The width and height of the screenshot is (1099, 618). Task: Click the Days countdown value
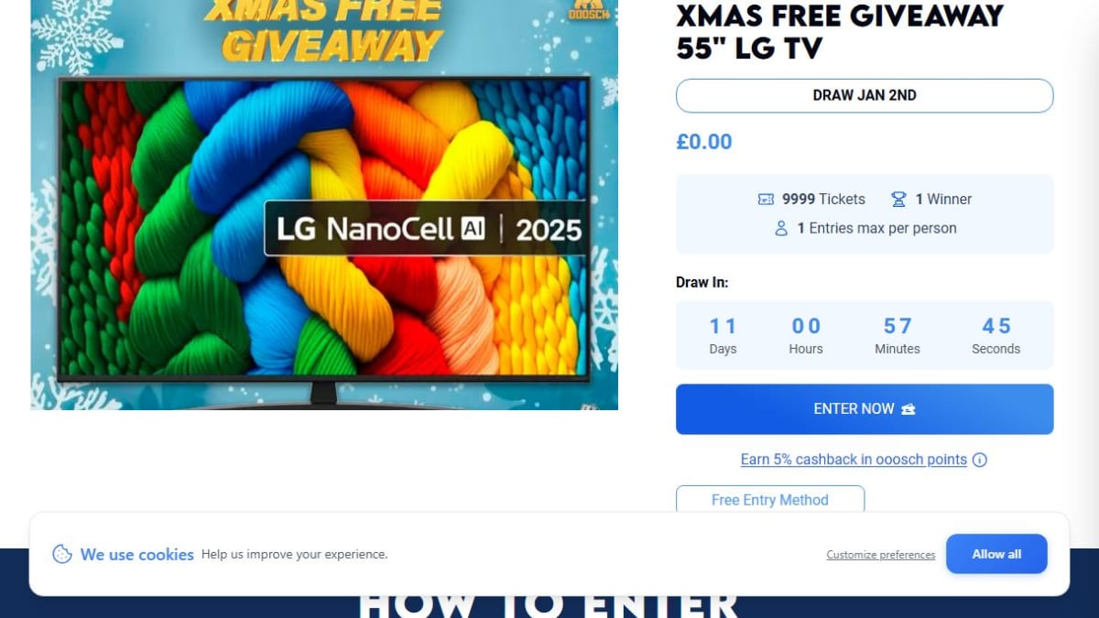723,326
